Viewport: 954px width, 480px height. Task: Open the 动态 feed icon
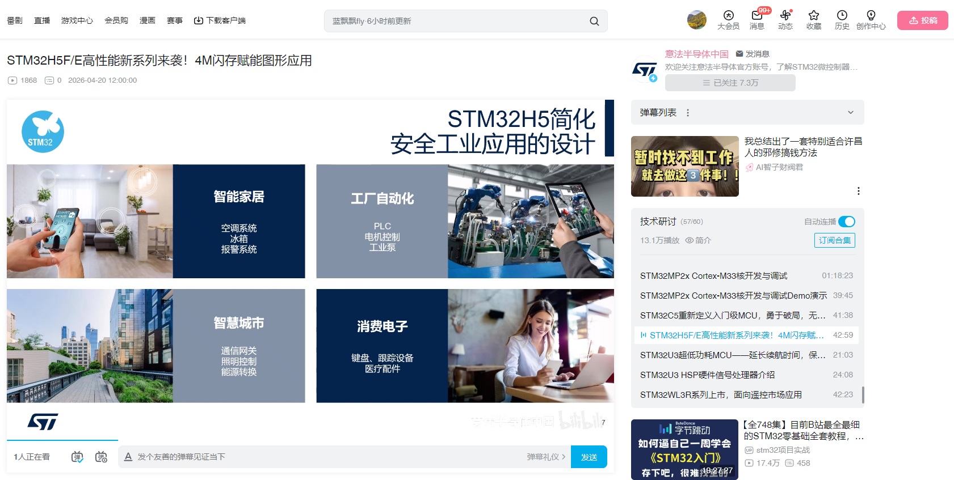(785, 20)
